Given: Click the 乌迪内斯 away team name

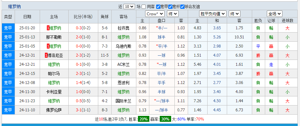Looking at the screenshot, I should click(124, 46).
